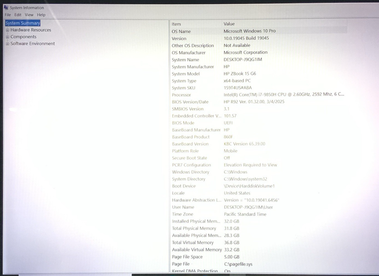Select the BIOS Version/Date row
The image size is (379, 276).
point(190,102)
